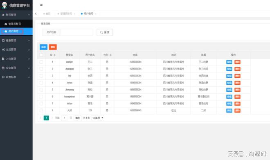Click orange delete button for zhangsan row
This screenshot has width=270, height=160.
pyautogui.click(x=237, y=69)
